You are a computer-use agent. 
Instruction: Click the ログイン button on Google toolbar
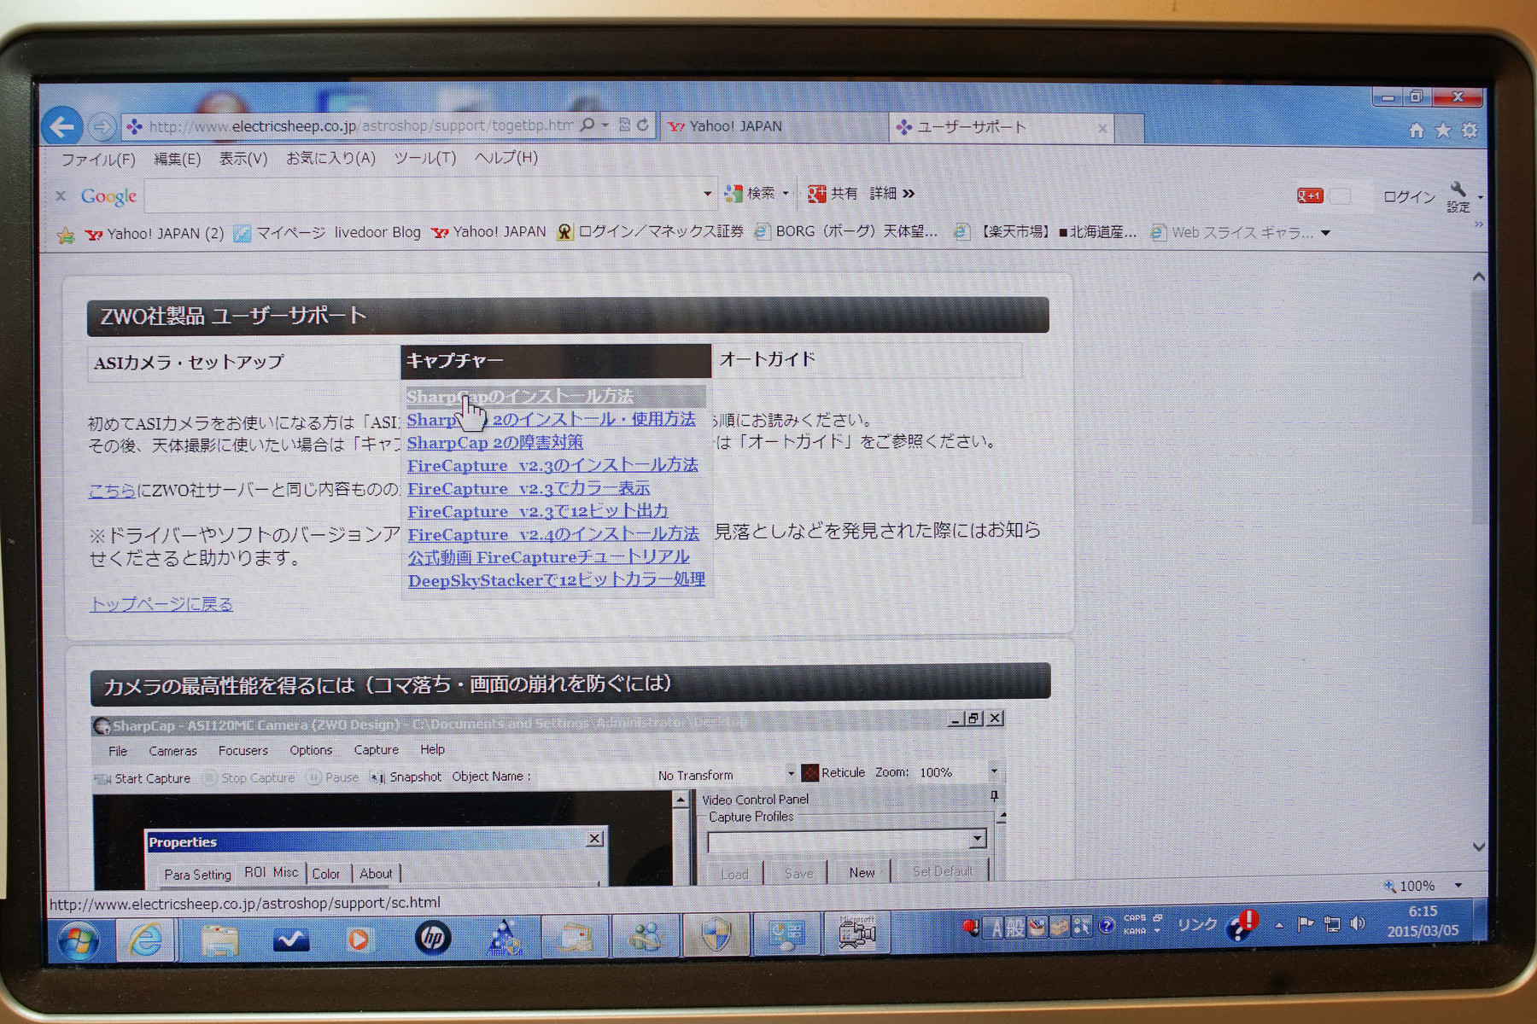(x=1410, y=196)
